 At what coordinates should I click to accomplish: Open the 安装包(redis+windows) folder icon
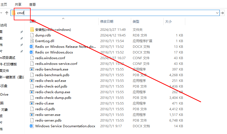click(x=32, y=29)
